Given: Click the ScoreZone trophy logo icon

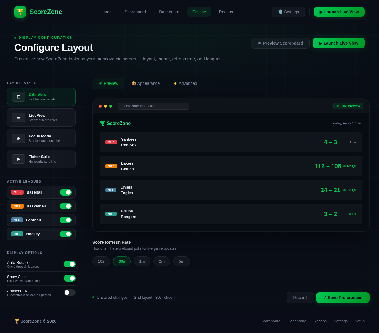Looking at the screenshot, I should coord(20,12).
